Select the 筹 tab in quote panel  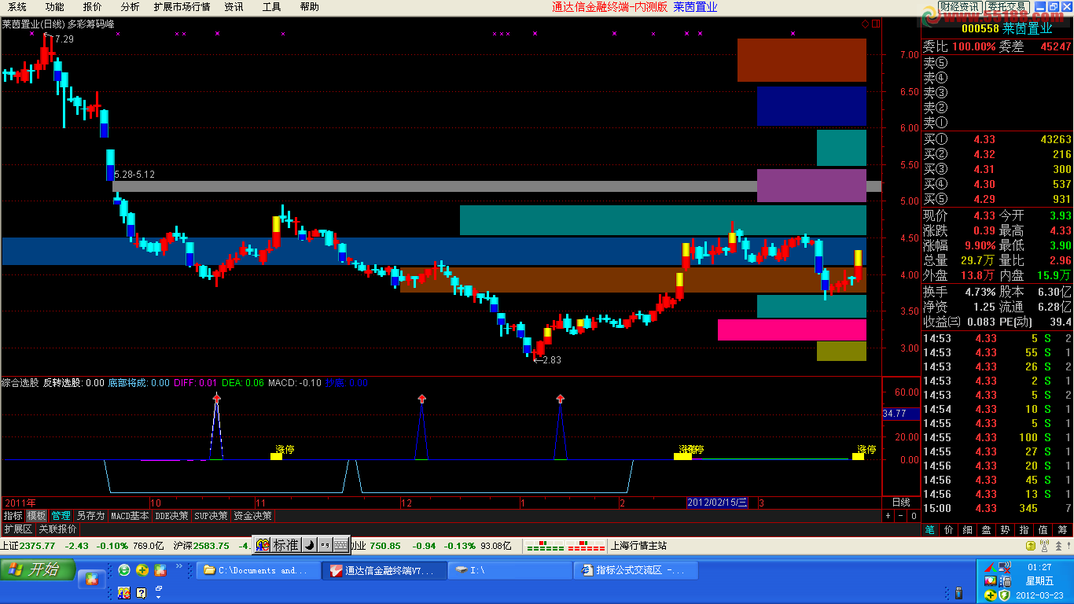coord(1063,530)
